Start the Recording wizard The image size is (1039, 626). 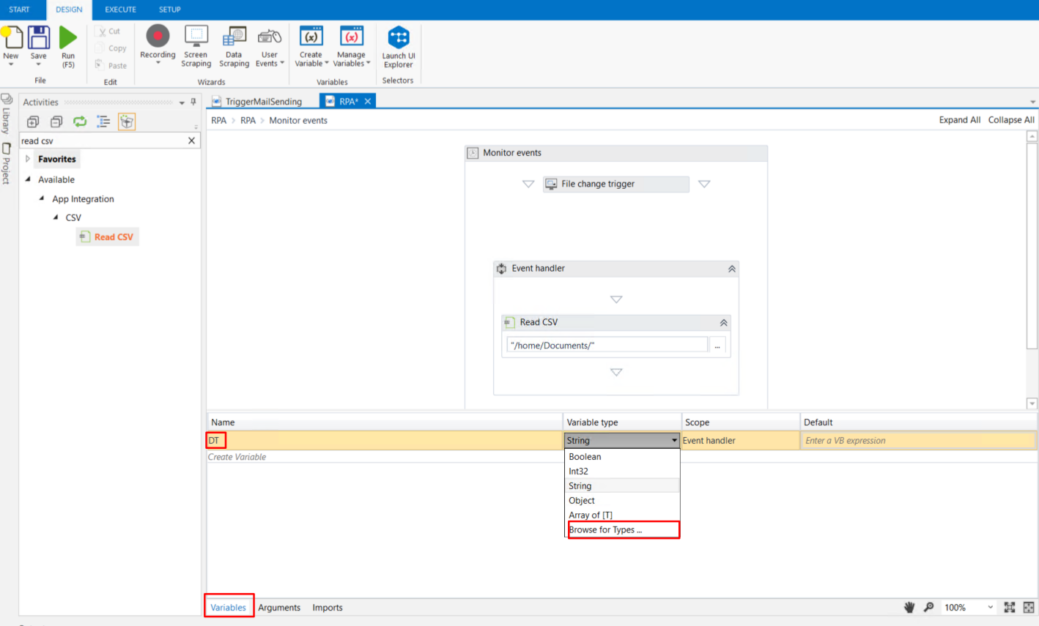coord(158,37)
